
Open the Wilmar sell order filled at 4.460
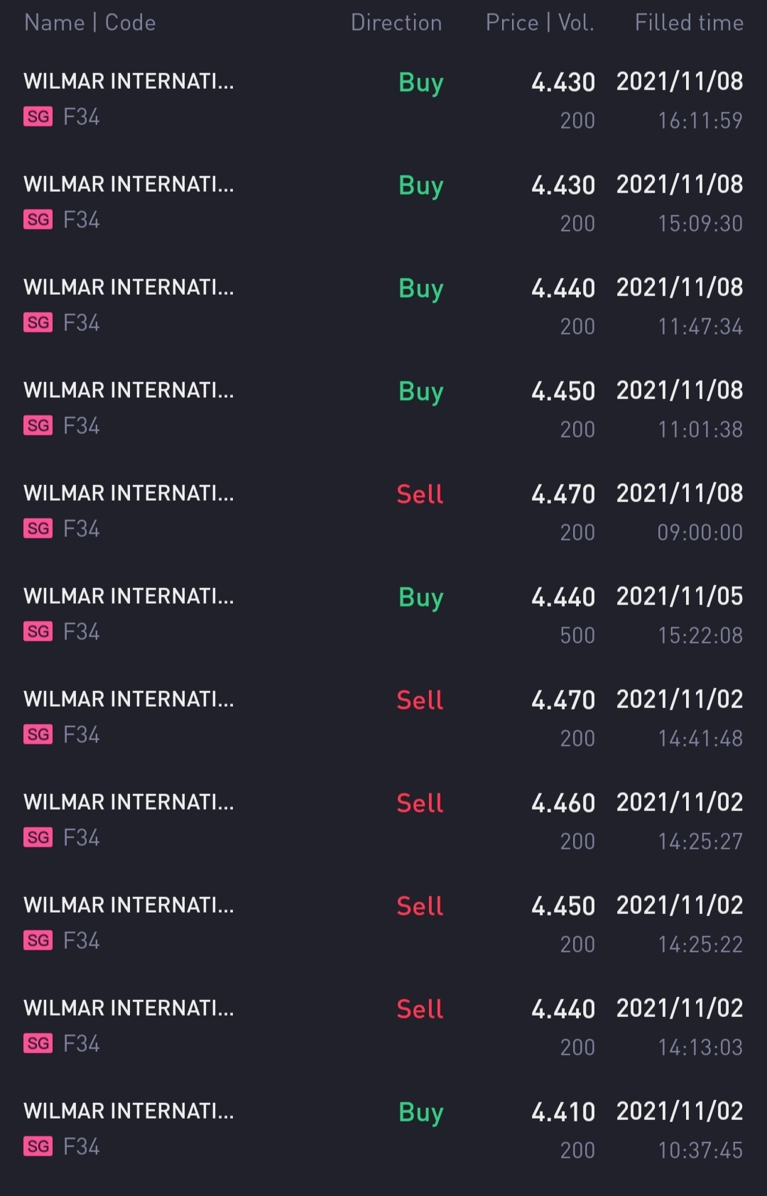(x=383, y=820)
